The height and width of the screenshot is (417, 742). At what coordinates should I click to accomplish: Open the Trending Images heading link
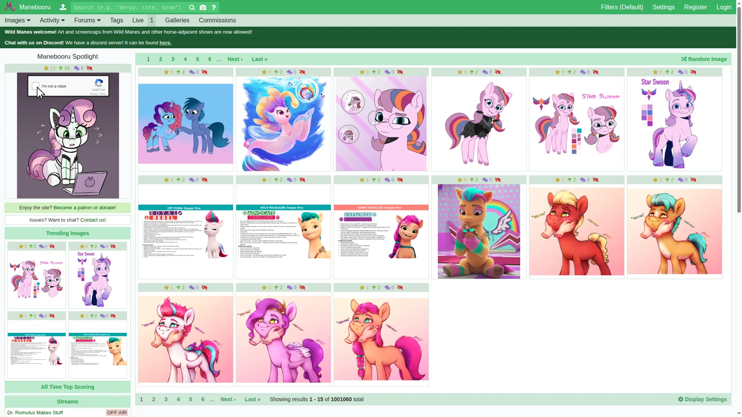[68, 233]
